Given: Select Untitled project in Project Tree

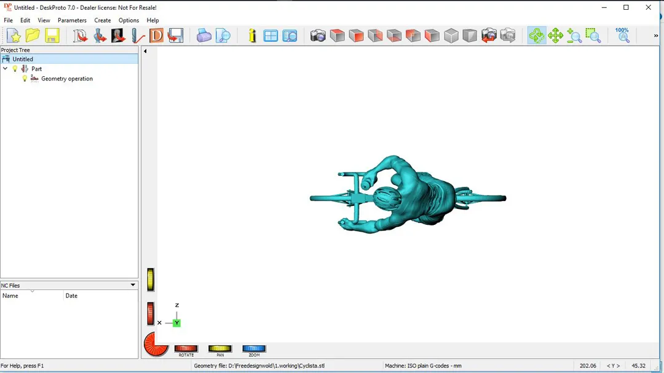Looking at the screenshot, I should [23, 59].
